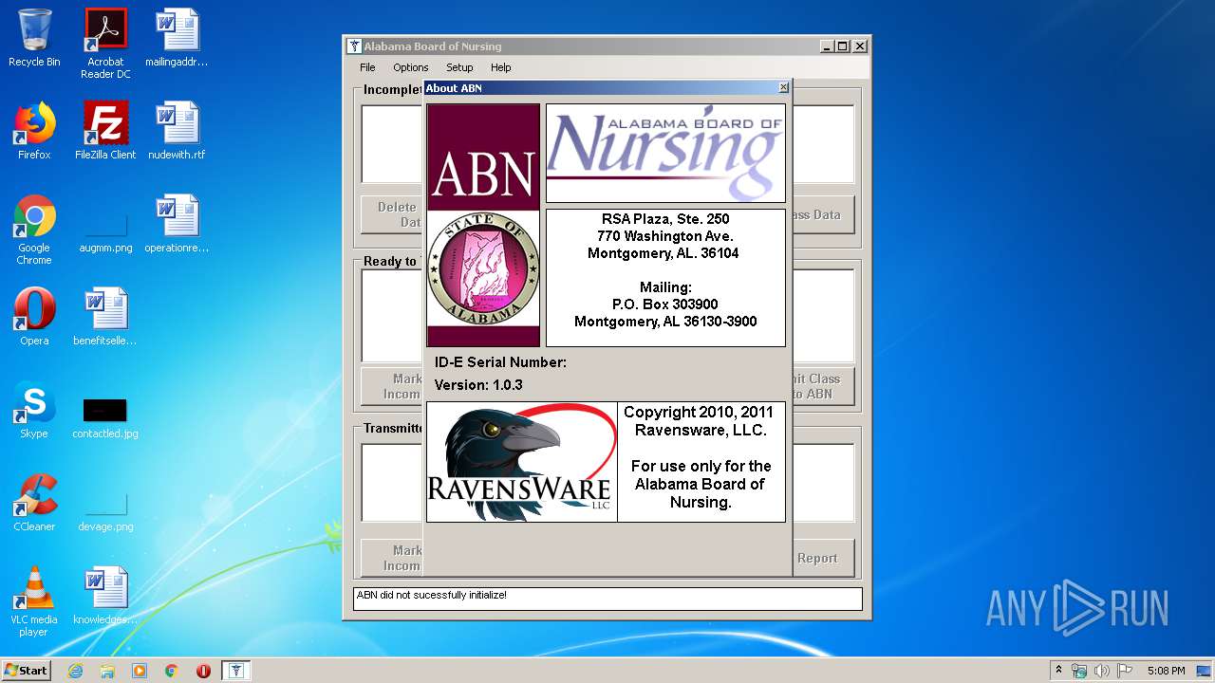Click the taskbar clock showing 5:08 PM

pyautogui.click(x=1166, y=671)
